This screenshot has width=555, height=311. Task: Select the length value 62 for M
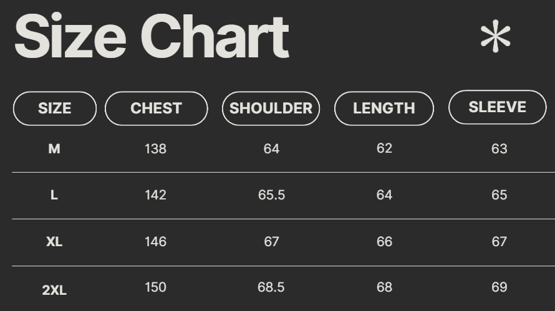pyautogui.click(x=384, y=148)
